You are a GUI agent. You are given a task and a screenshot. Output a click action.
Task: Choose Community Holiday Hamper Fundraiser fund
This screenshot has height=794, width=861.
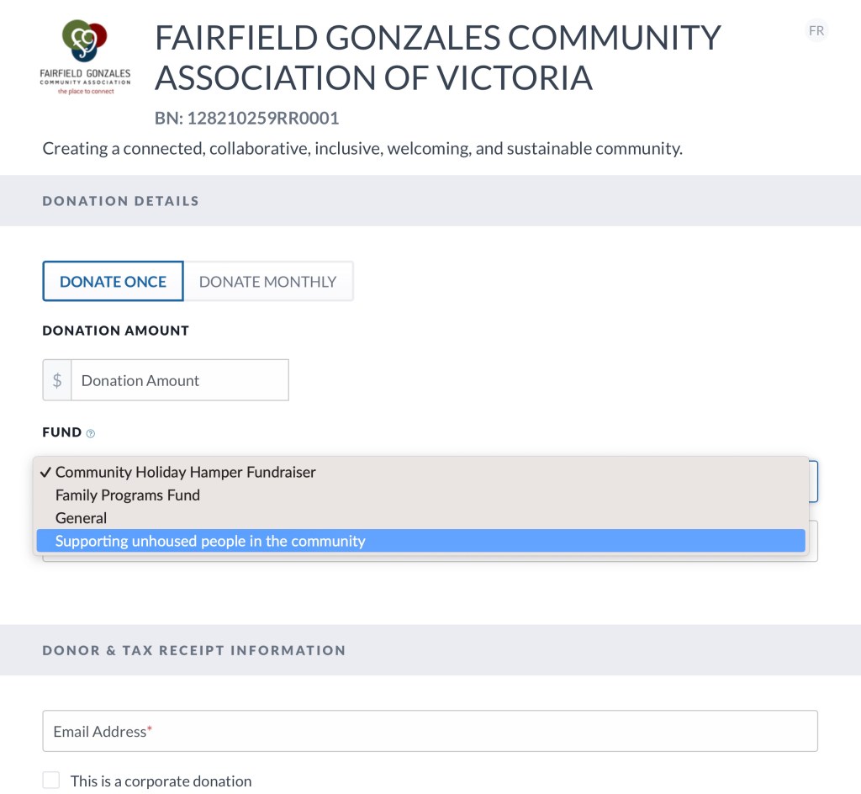pyautogui.click(x=186, y=472)
